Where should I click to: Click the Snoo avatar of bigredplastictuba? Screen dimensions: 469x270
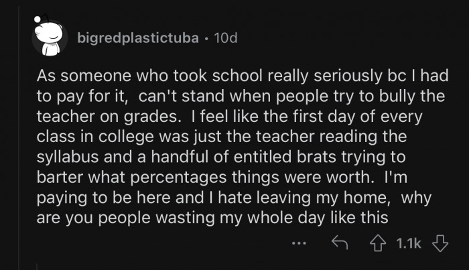click(x=50, y=38)
